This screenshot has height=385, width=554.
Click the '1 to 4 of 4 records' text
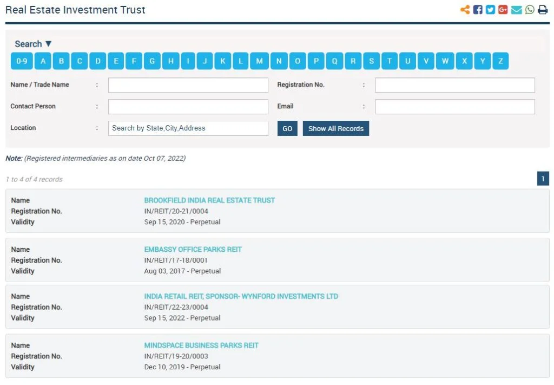tap(34, 180)
